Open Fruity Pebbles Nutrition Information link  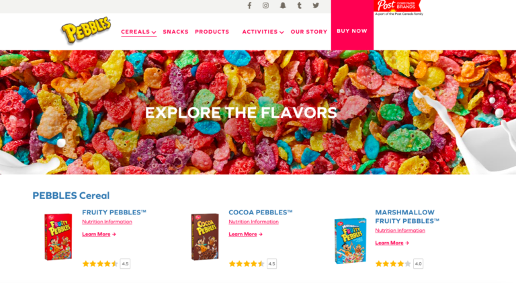pyautogui.click(x=107, y=222)
